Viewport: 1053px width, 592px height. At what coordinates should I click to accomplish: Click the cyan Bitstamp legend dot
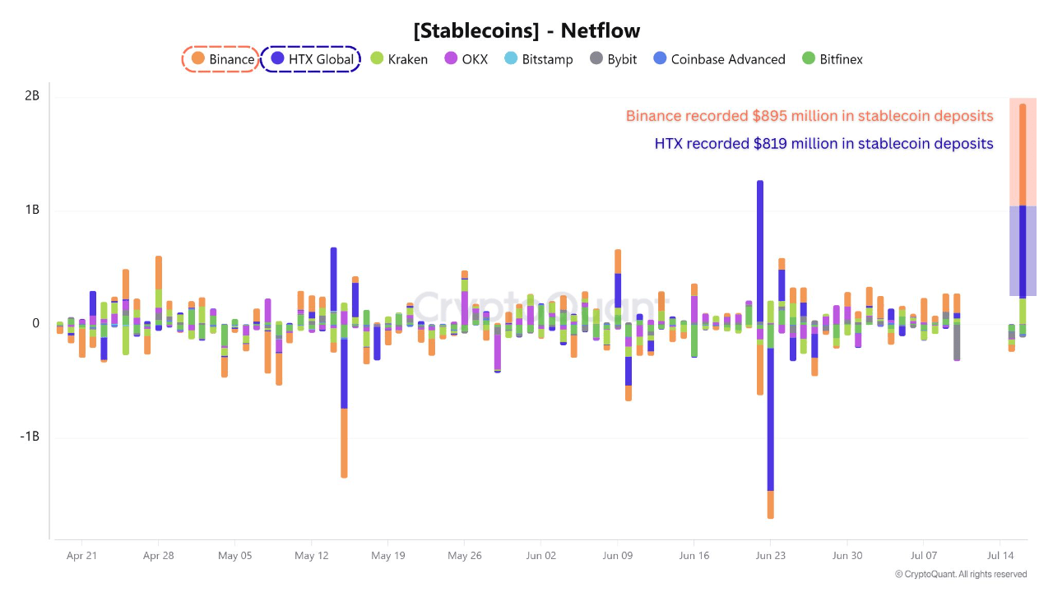(x=513, y=59)
